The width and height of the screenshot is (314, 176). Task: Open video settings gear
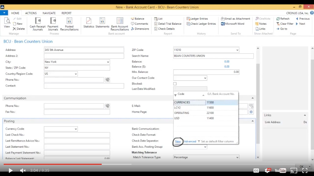point(268,171)
